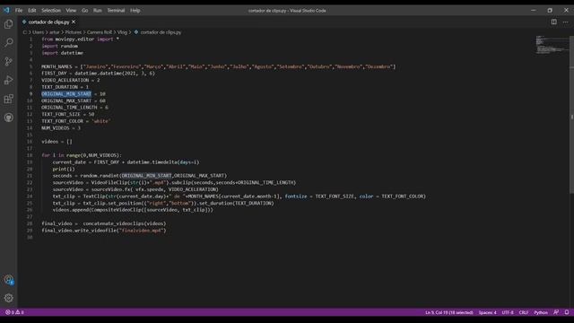Screen dimensions: 574x323
Task: Open the Terminal menu
Action: coord(116,10)
